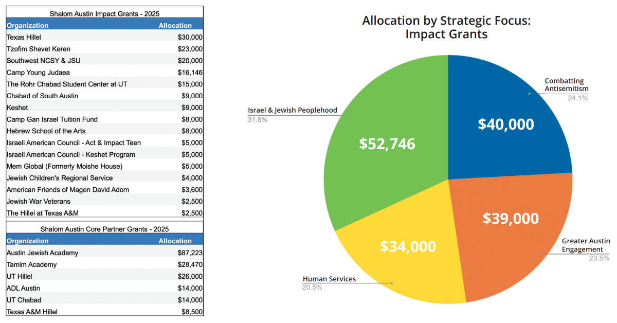Click Jewish War Veterans entry

click(39, 202)
